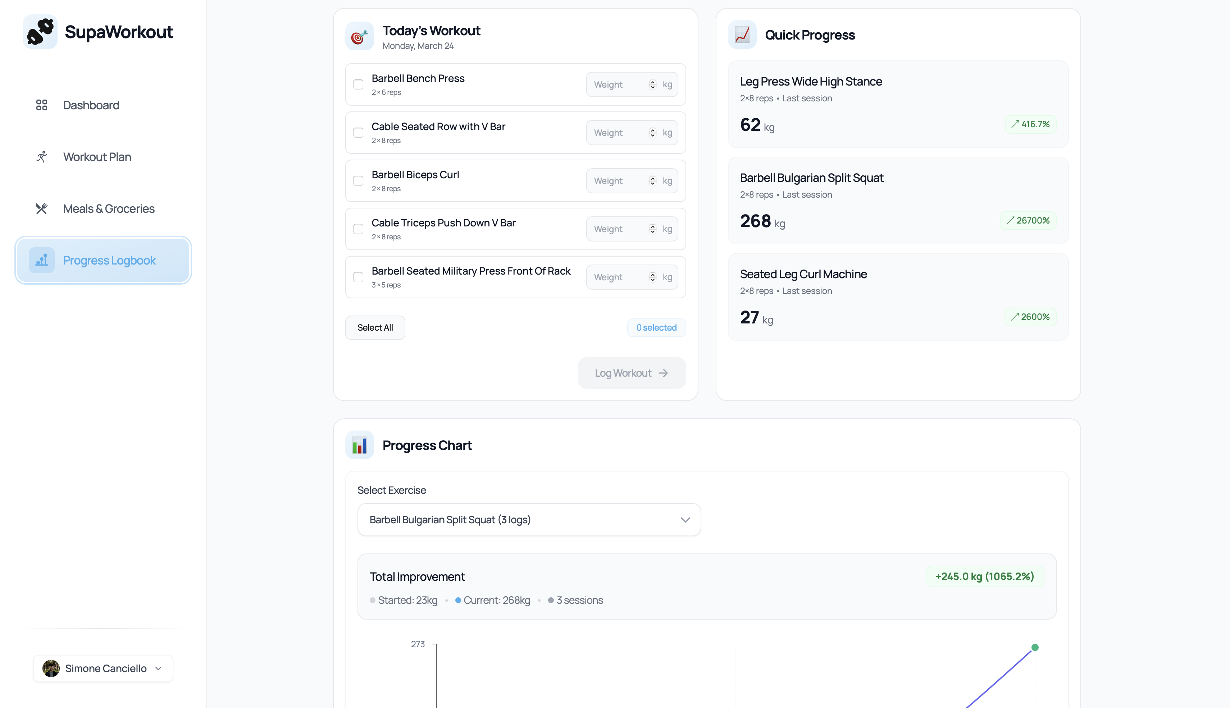
Task: Click the Progress Logbook chart icon
Action: [42, 260]
